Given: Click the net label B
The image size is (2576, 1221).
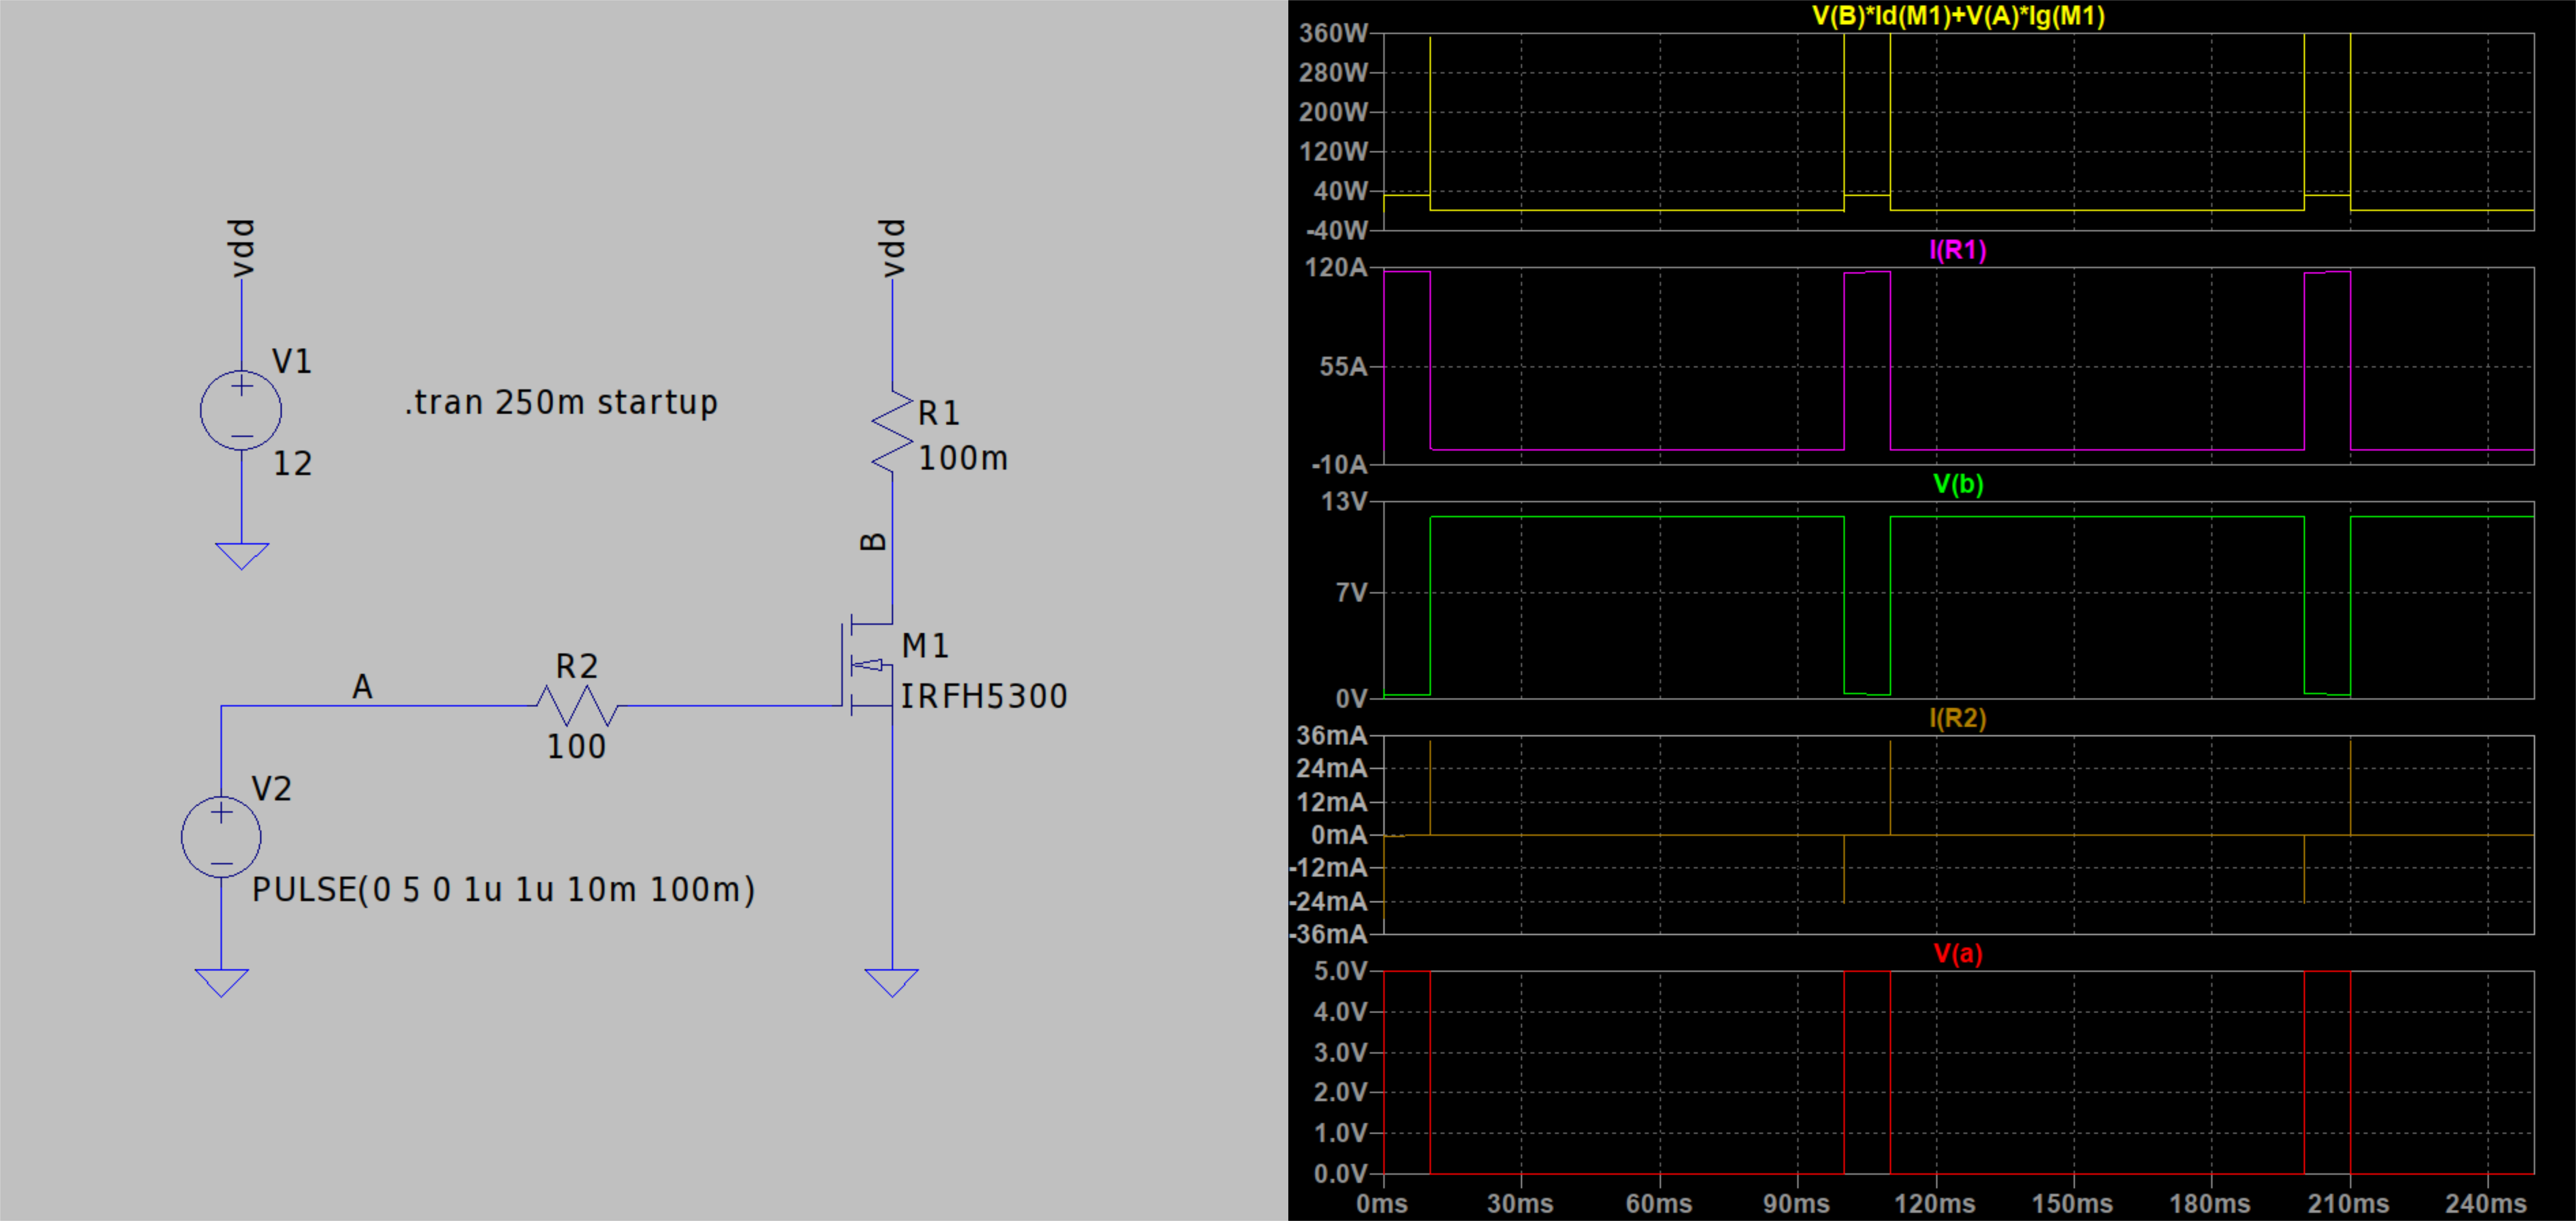Looking at the screenshot, I should pos(873,542).
